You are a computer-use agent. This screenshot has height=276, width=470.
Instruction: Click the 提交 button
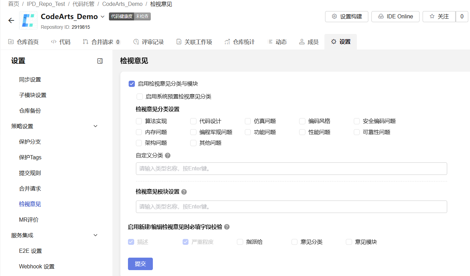[x=140, y=264]
